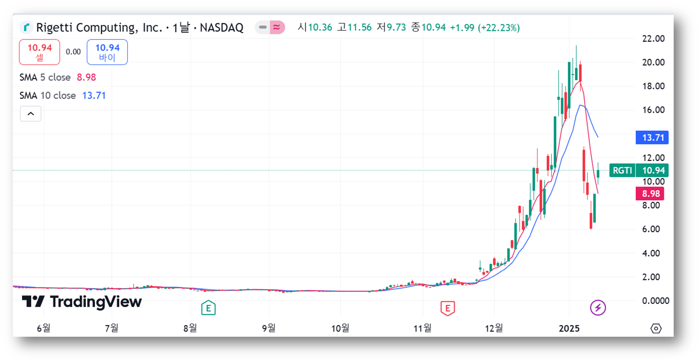The height and width of the screenshot is (363, 700).
Task: Click the Rigetti Computing logo icon
Action: (26, 27)
